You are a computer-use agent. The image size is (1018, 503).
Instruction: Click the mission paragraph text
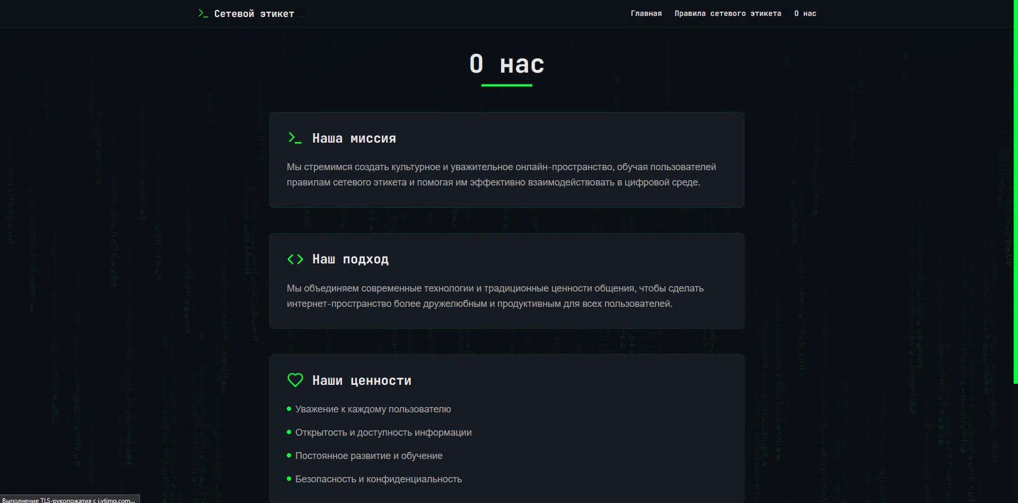click(501, 174)
